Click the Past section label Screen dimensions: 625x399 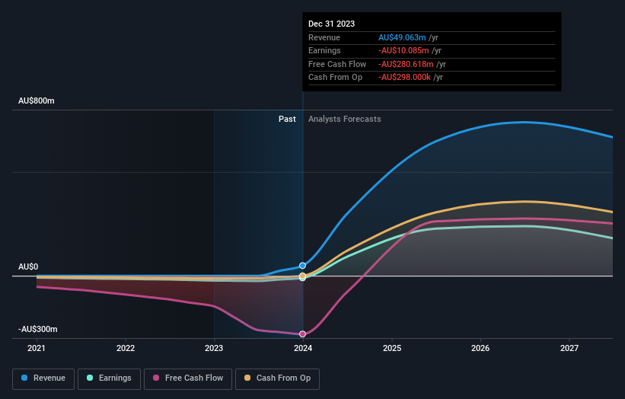[x=287, y=119]
